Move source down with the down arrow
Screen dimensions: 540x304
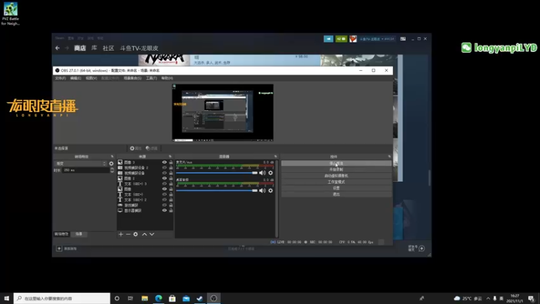[x=152, y=234]
